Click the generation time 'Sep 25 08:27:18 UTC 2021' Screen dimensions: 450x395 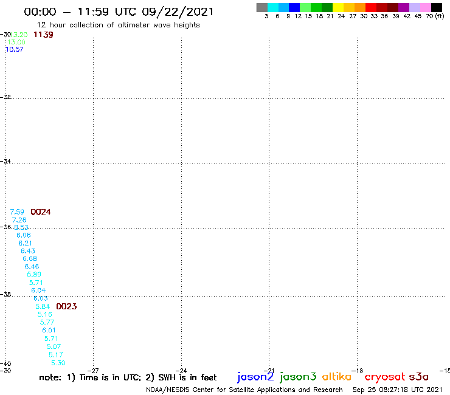point(398,390)
